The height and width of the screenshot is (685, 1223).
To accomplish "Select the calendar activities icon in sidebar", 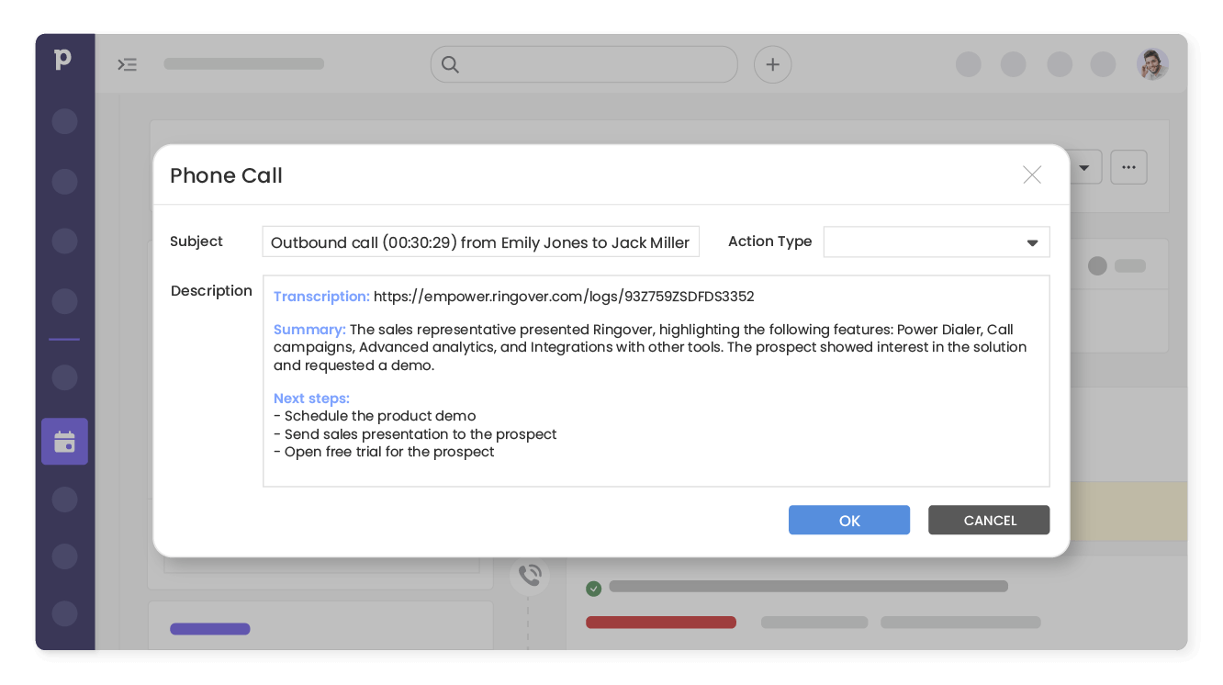I will click(64, 442).
